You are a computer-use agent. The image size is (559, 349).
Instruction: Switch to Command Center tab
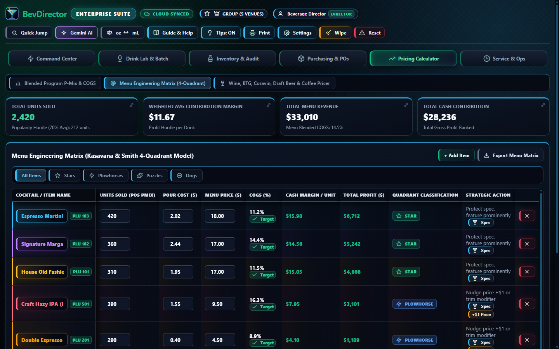point(52,59)
